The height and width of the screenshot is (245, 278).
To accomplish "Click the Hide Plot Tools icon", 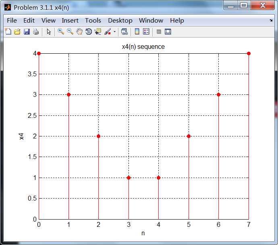I will click(x=159, y=32).
